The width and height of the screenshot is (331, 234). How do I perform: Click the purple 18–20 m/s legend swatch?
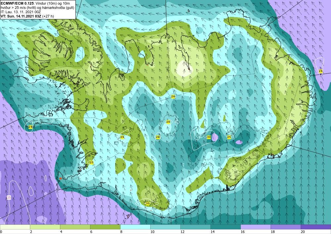click(286, 227)
